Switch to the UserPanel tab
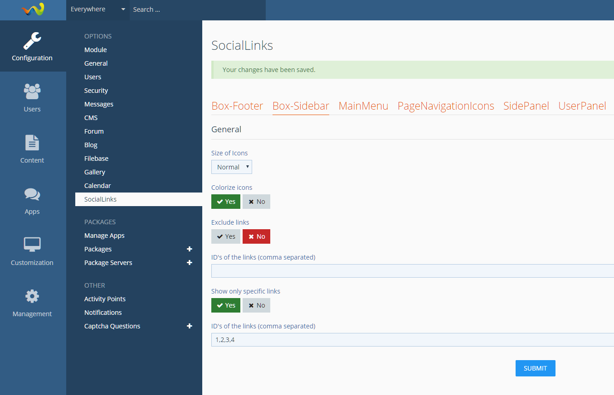The height and width of the screenshot is (395, 614). tap(582, 106)
